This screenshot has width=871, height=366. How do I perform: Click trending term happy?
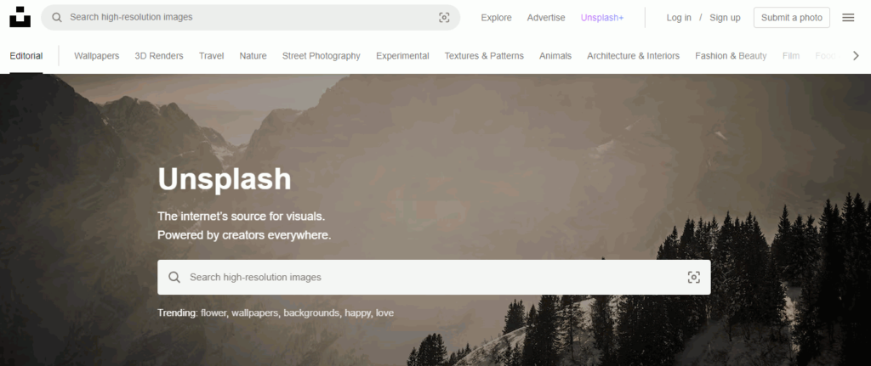[x=358, y=313]
